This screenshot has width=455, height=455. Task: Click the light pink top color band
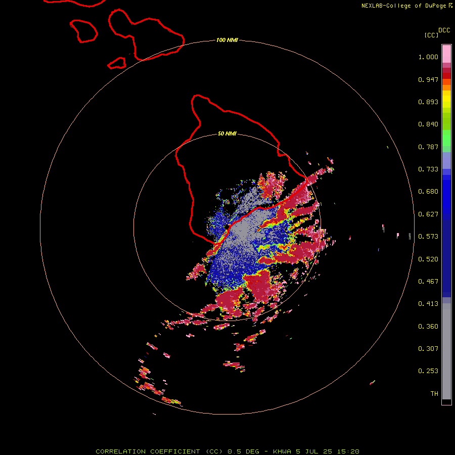(x=446, y=54)
